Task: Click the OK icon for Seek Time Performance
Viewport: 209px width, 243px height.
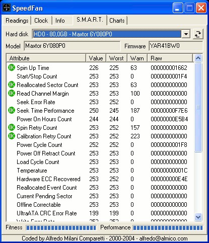Action: [x=12, y=110]
